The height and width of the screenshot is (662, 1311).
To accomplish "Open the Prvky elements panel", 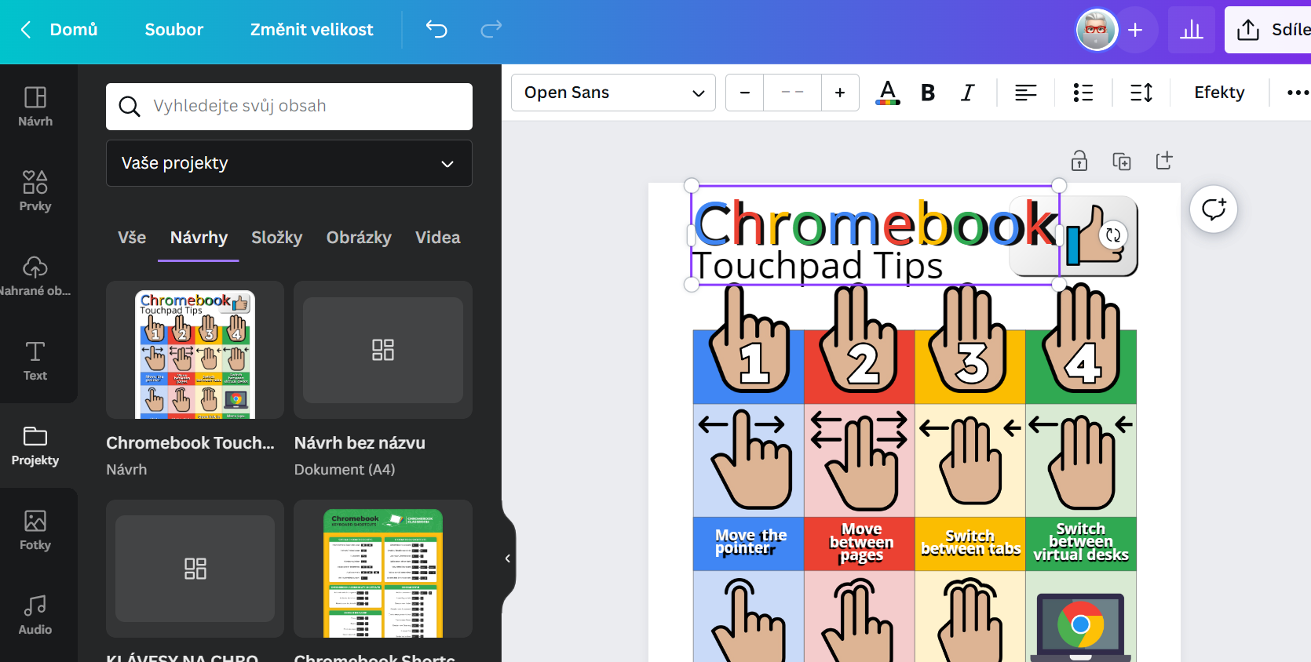I will coord(35,191).
